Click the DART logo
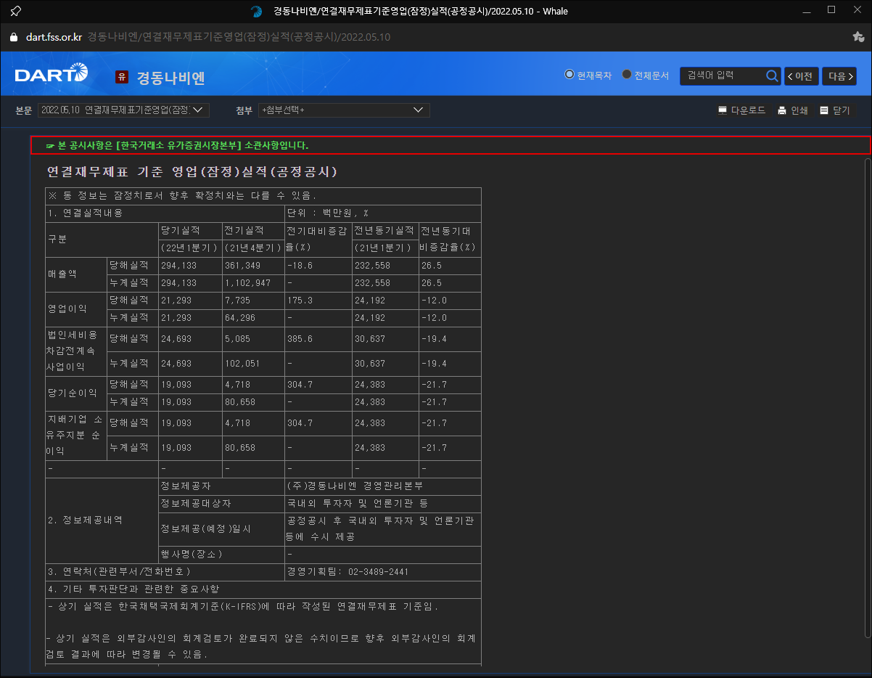 [x=52, y=74]
